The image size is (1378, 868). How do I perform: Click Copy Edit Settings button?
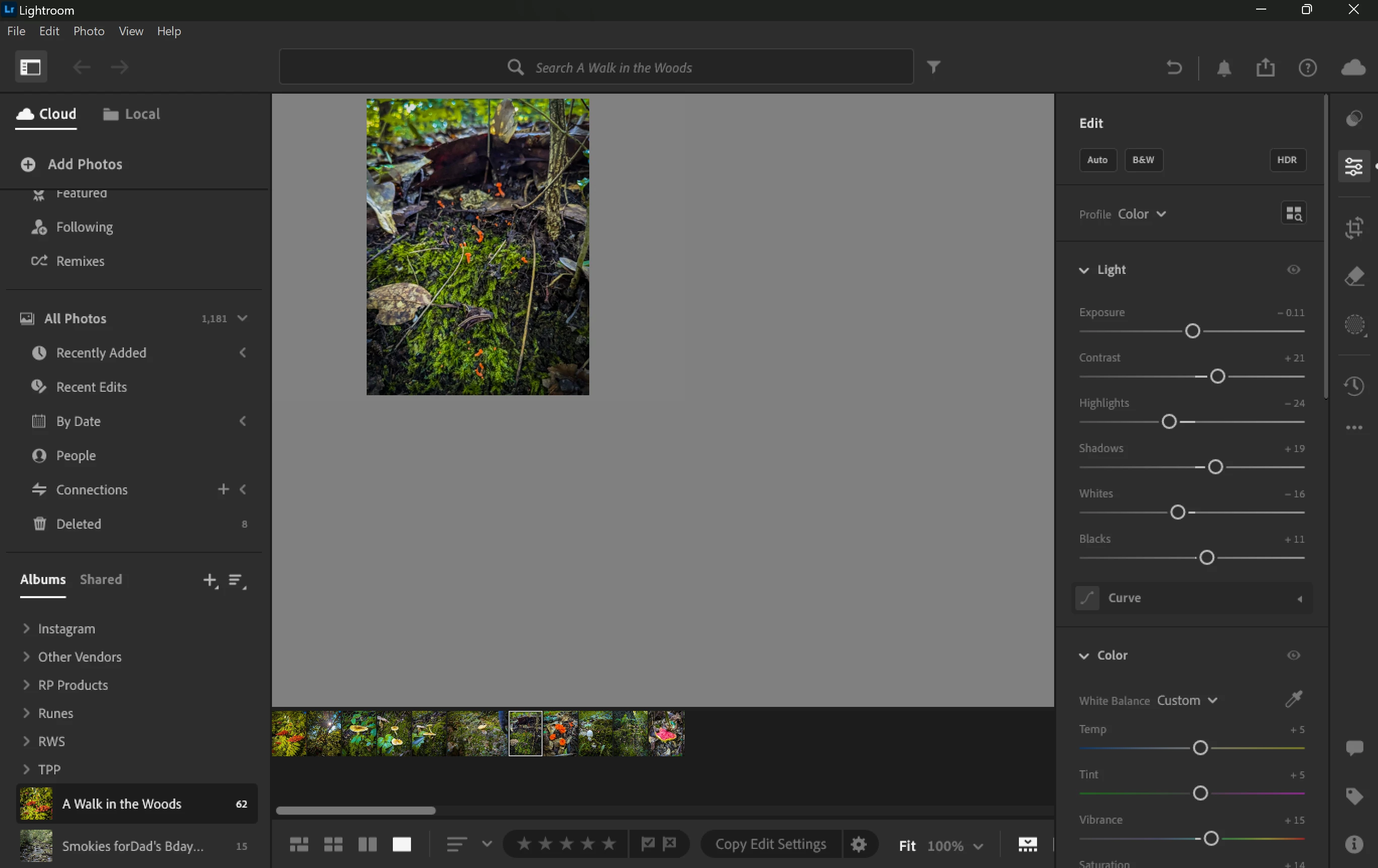[x=770, y=844]
